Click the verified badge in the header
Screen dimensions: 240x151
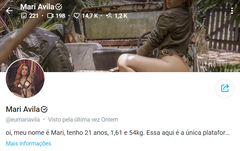[59, 7]
